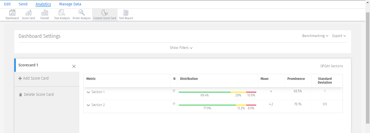Click the plus icon to Add Score Card
The width and height of the screenshot is (370, 133).
tap(20, 79)
